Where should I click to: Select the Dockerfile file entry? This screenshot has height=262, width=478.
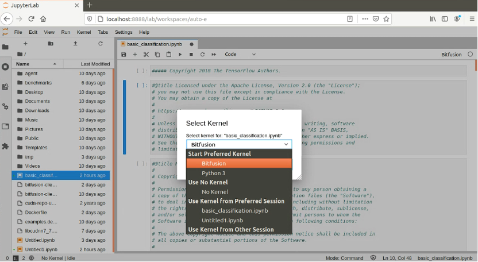61,212
